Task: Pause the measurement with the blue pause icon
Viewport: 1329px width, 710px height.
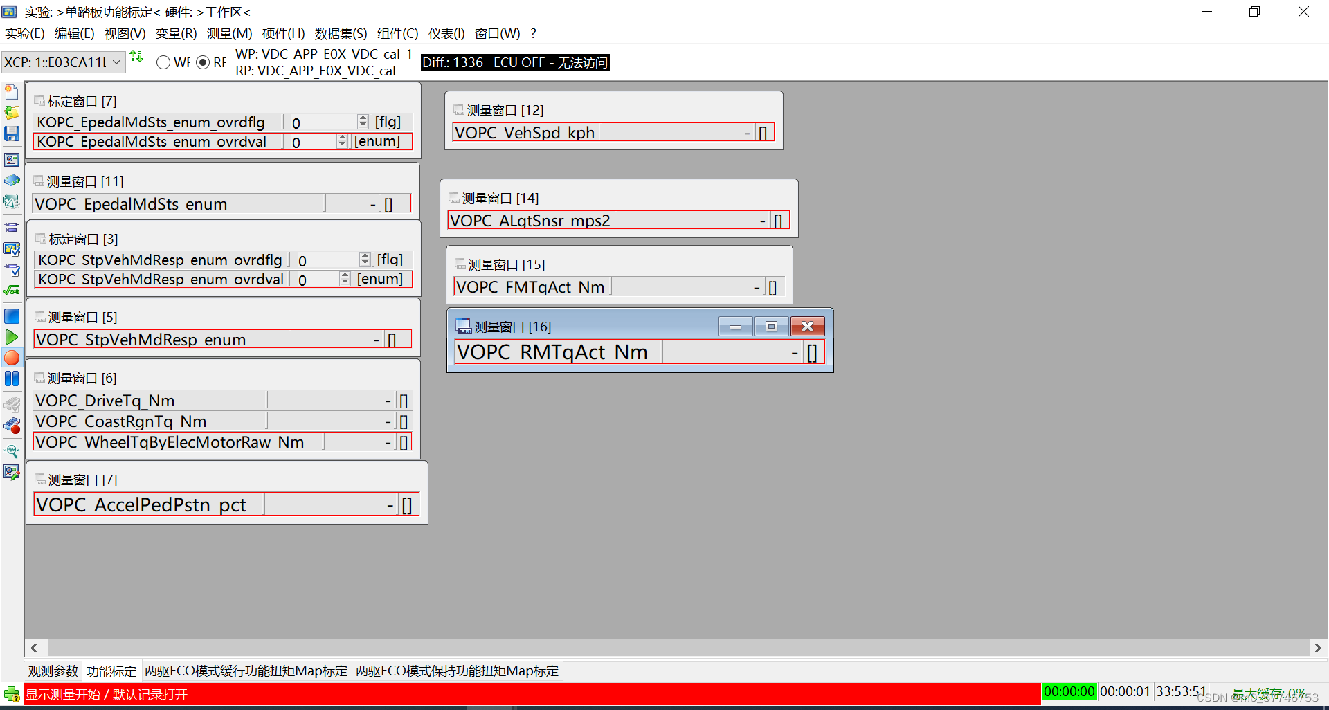Action: pyautogui.click(x=12, y=379)
